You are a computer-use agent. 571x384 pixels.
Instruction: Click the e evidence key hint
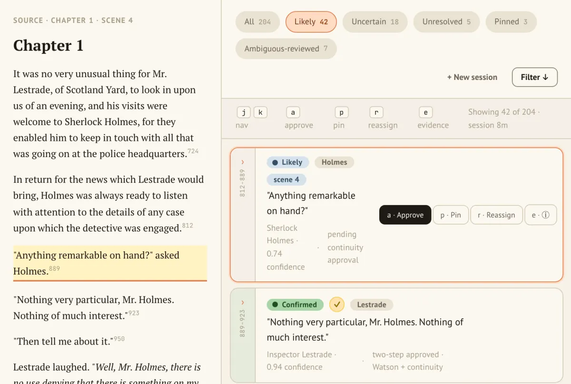(425, 112)
